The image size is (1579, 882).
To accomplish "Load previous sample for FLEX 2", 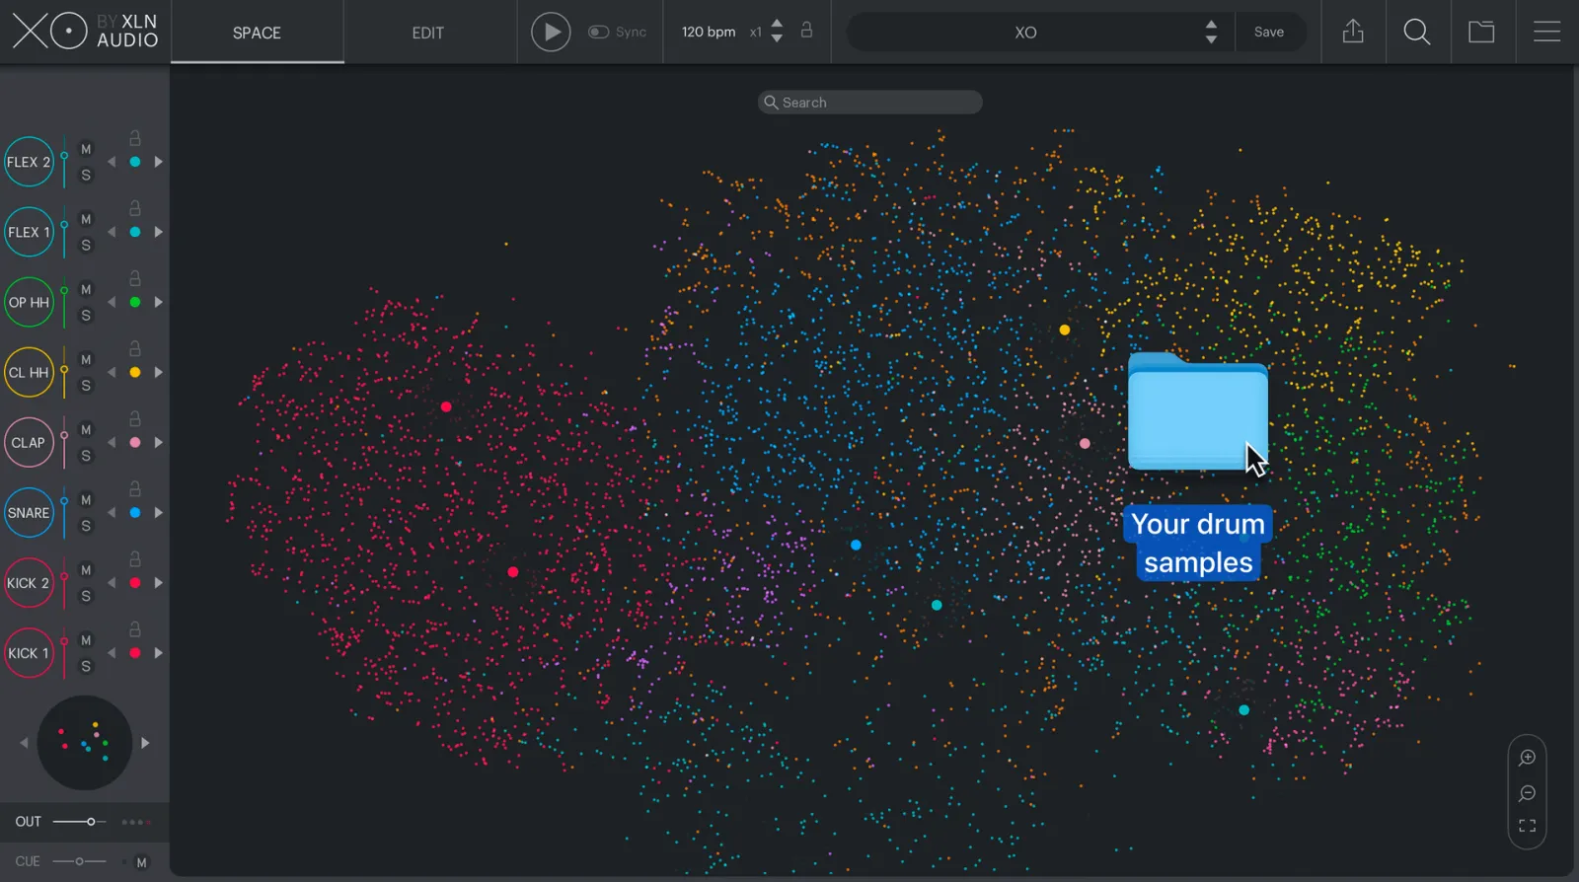I will click(x=112, y=162).
